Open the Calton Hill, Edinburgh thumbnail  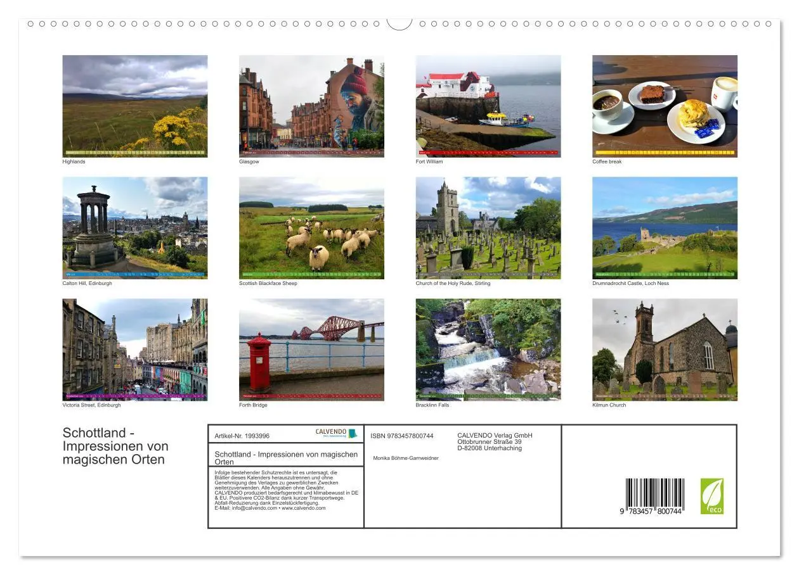134,228
